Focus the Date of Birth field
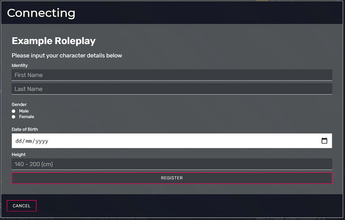The width and height of the screenshot is (345, 220). click(172, 141)
